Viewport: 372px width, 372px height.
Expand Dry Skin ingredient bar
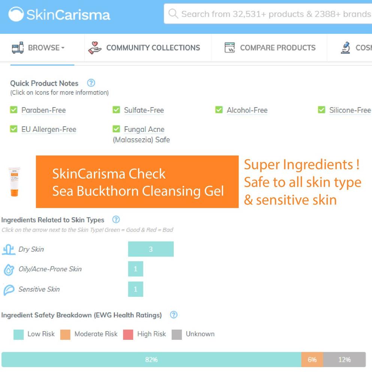[x=151, y=249]
